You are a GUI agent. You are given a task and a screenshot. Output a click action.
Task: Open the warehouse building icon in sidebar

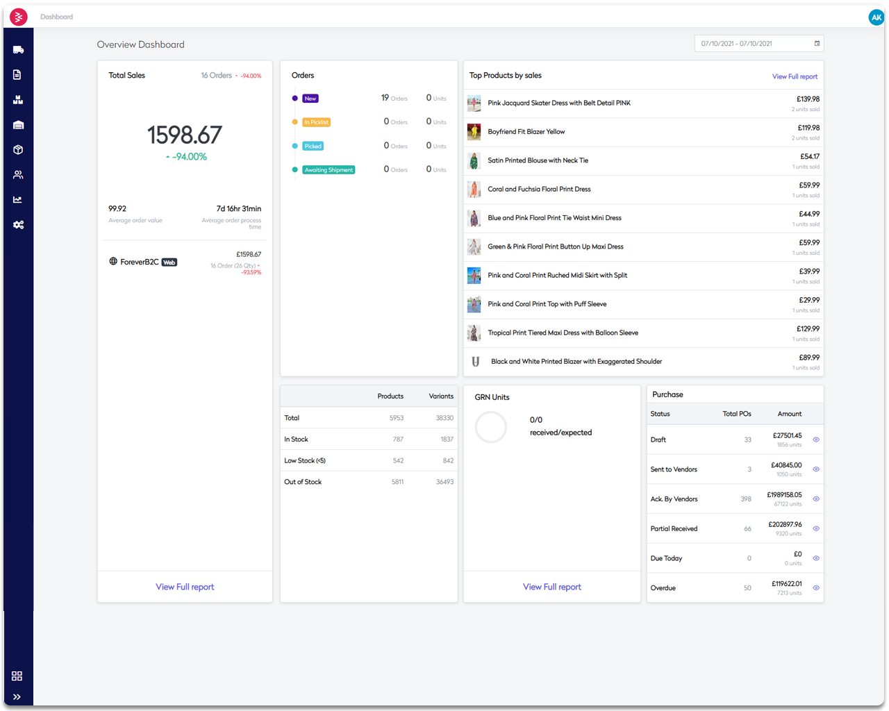[17, 124]
